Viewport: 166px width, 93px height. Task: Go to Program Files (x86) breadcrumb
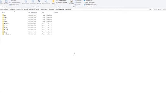pyautogui.click(x=29, y=10)
